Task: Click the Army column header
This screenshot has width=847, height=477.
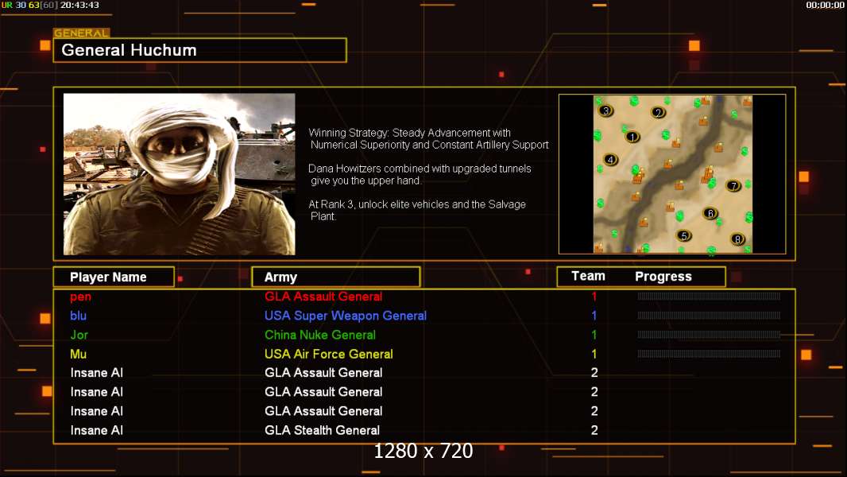Action: [336, 277]
